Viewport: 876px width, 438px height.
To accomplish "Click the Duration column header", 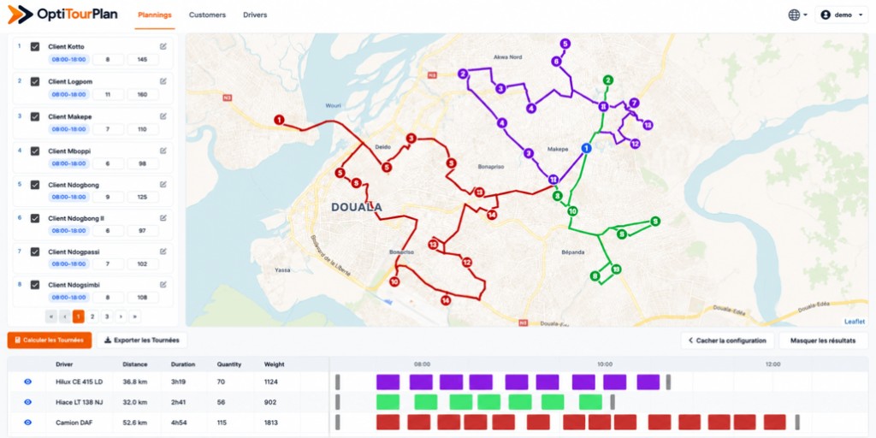I will coord(183,364).
